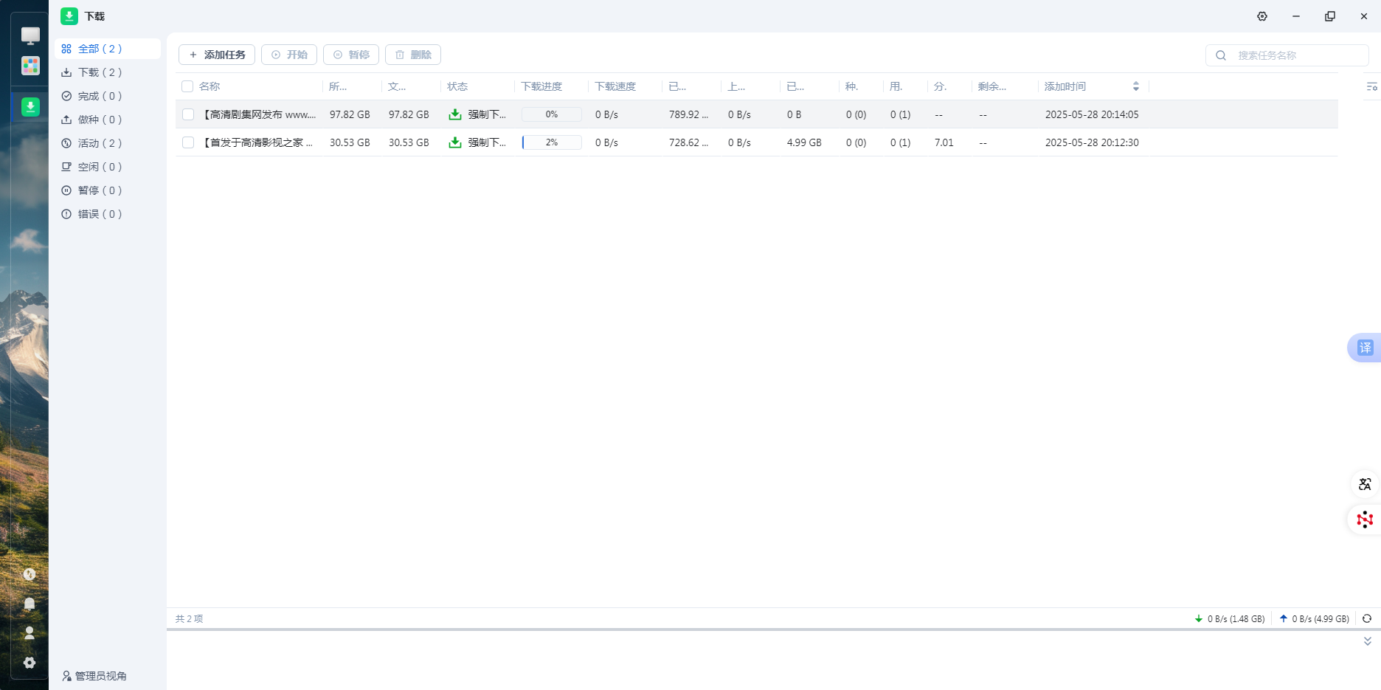Open the 错误 (0) category
The width and height of the screenshot is (1381, 690).
coord(108,214)
